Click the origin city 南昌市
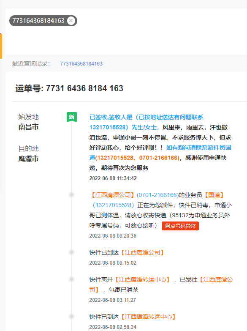The height and width of the screenshot is (331, 247). click(28, 127)
